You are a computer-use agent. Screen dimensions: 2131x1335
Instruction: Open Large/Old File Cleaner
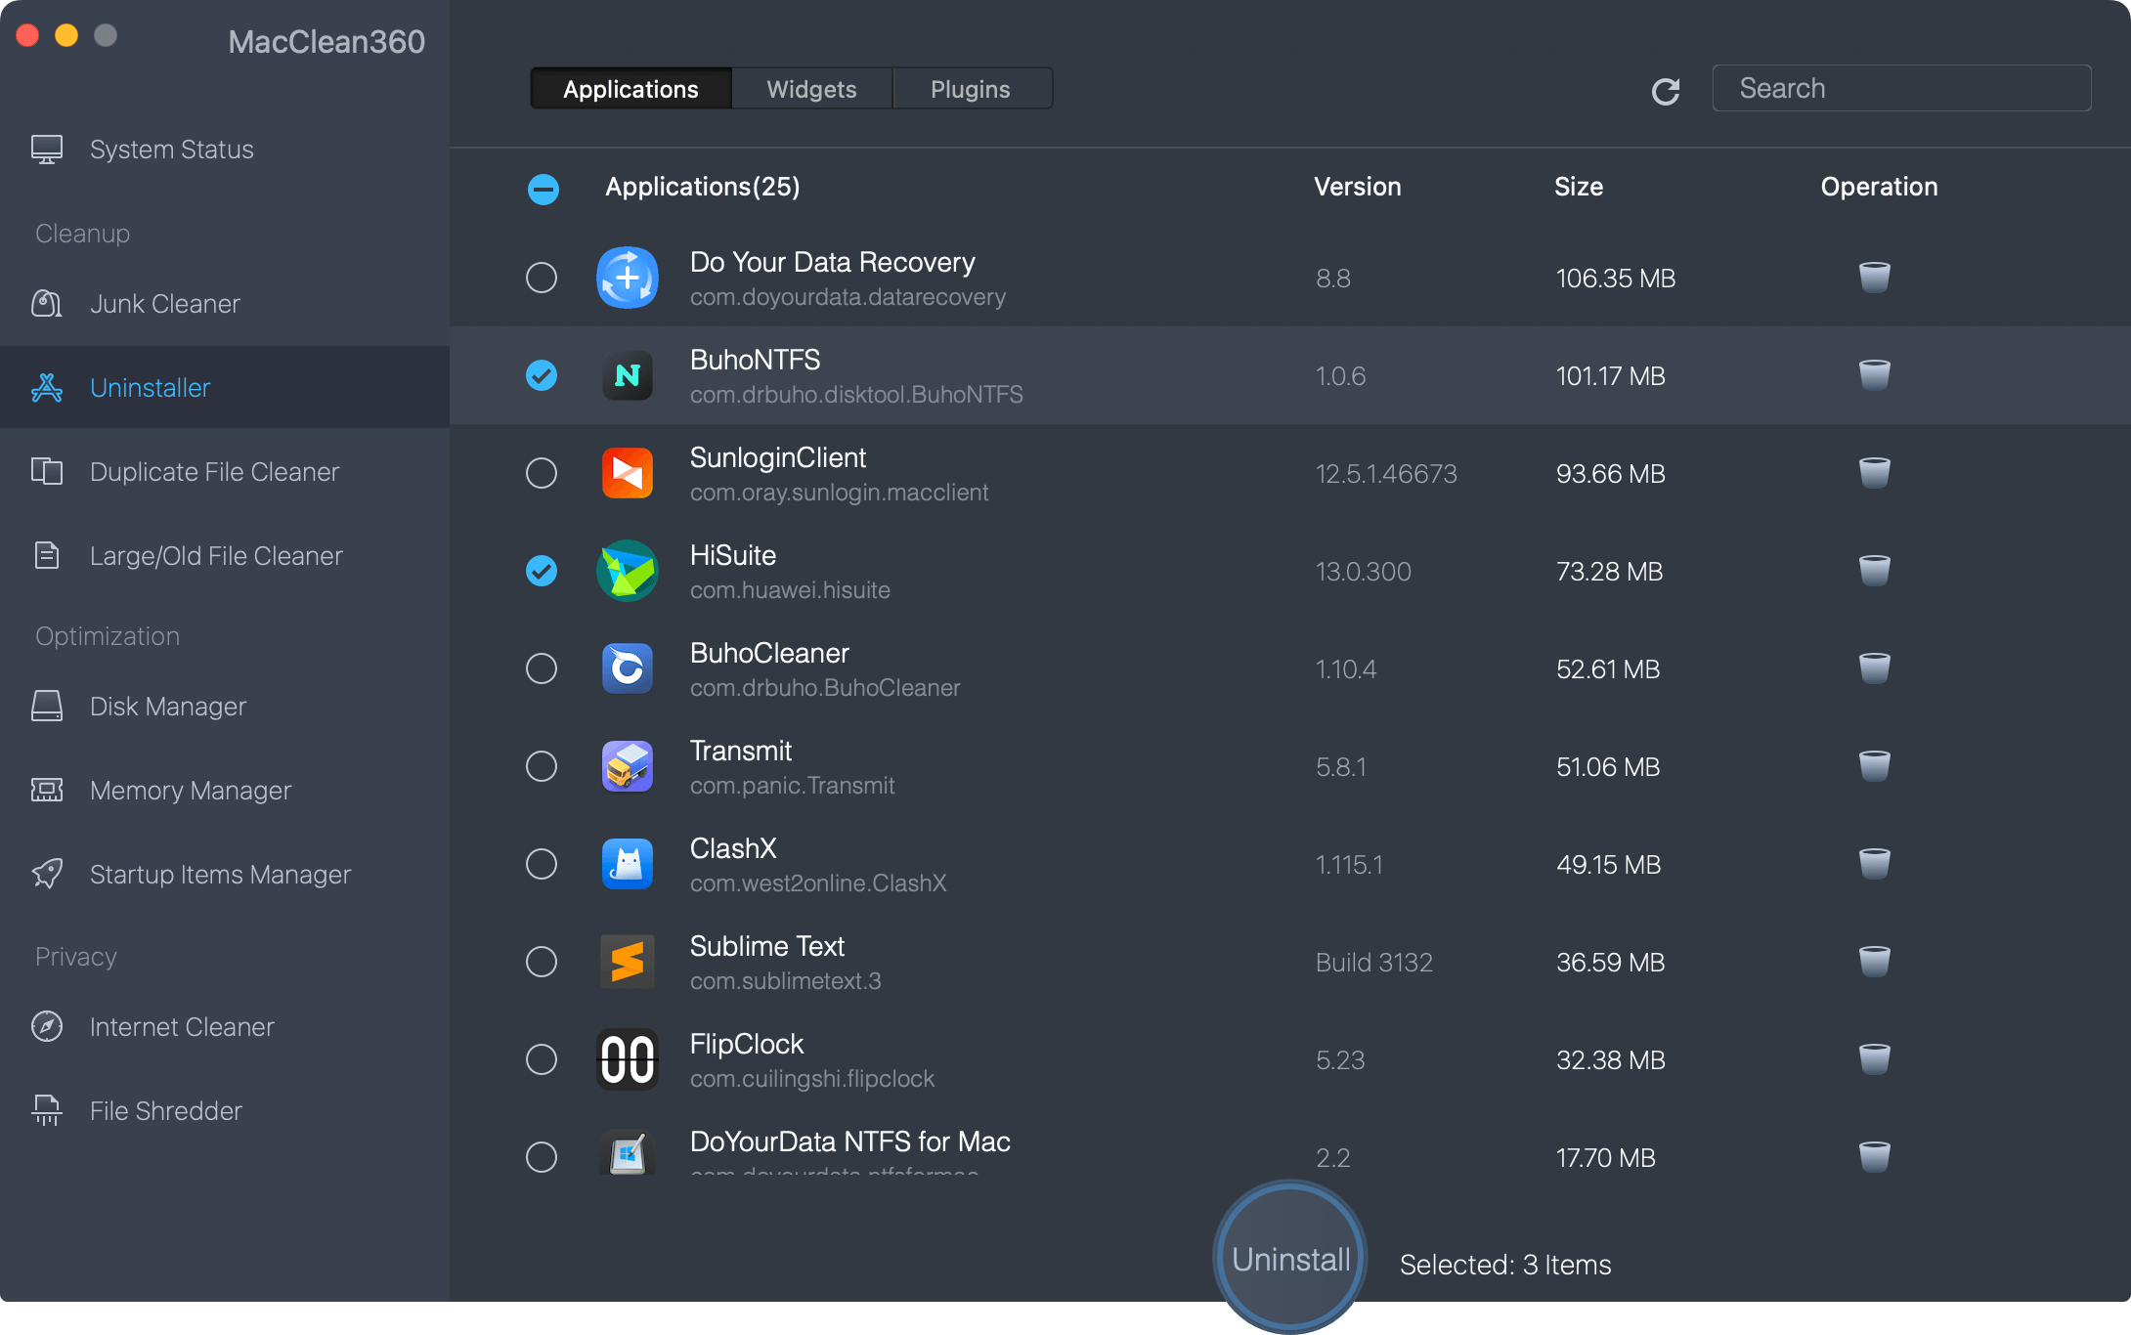(x=216, y=555)
